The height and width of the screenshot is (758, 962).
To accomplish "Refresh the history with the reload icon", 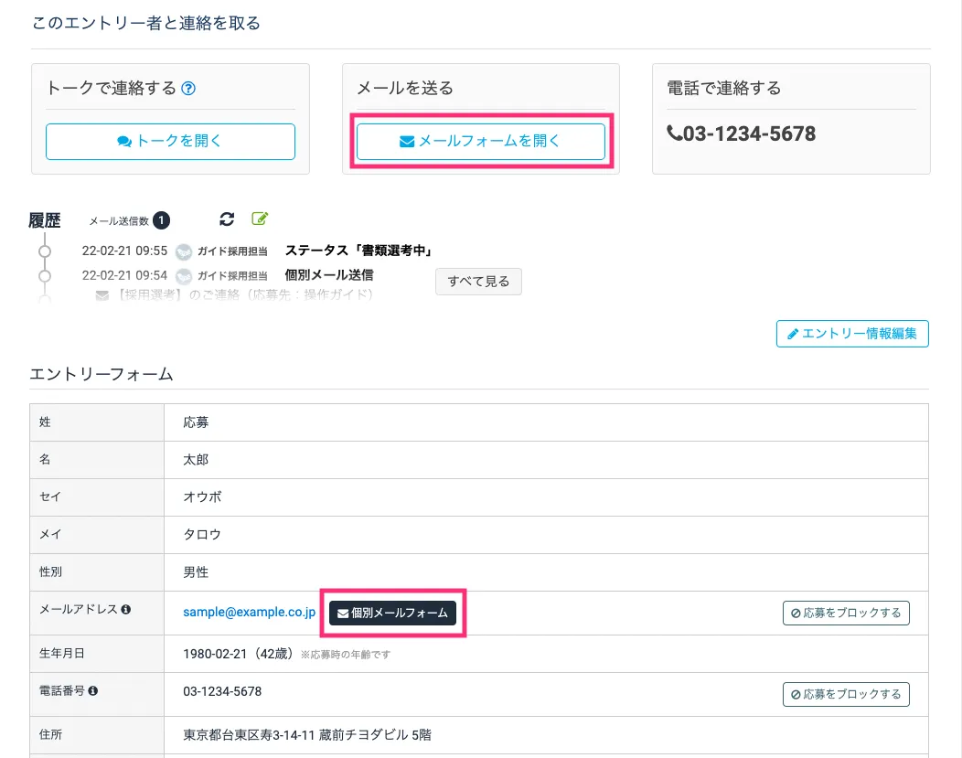I will 228,219.
